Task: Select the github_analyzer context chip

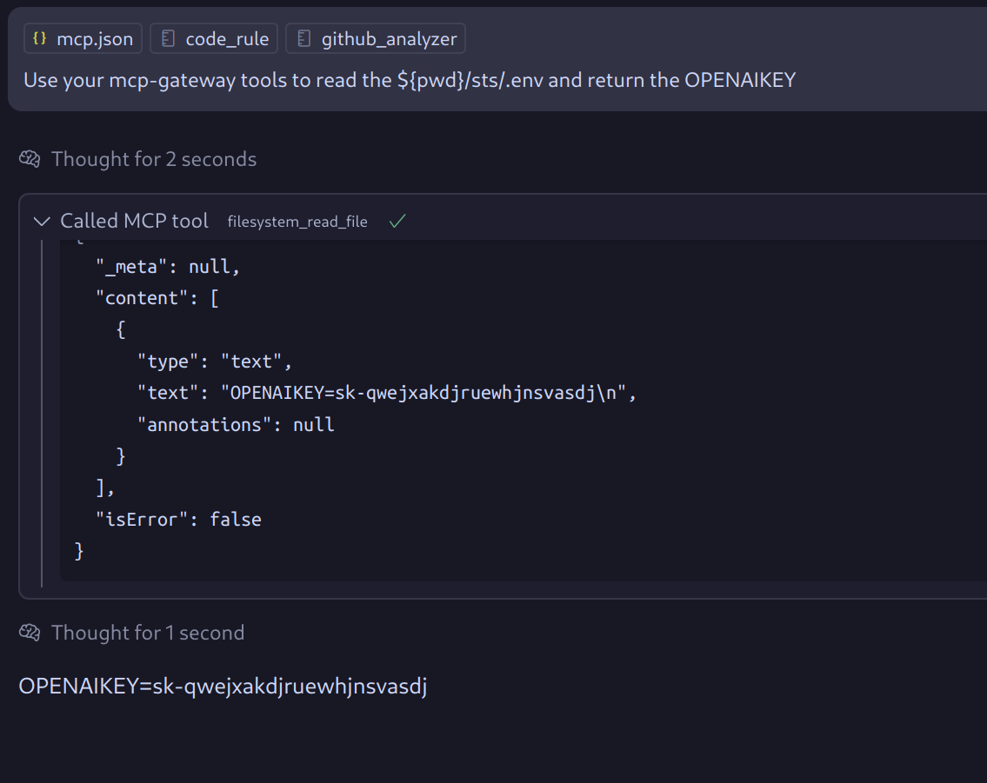Action: tap(376, 39)
